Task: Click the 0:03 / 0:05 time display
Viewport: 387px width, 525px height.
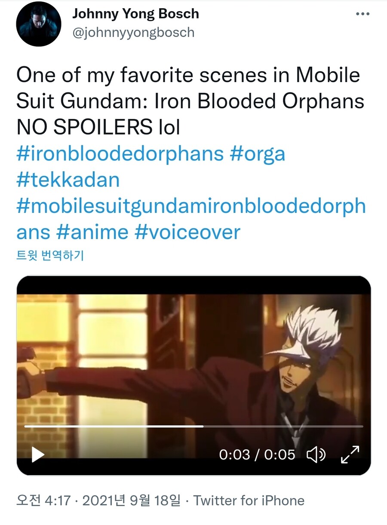Action: click(x=257, y=454)
